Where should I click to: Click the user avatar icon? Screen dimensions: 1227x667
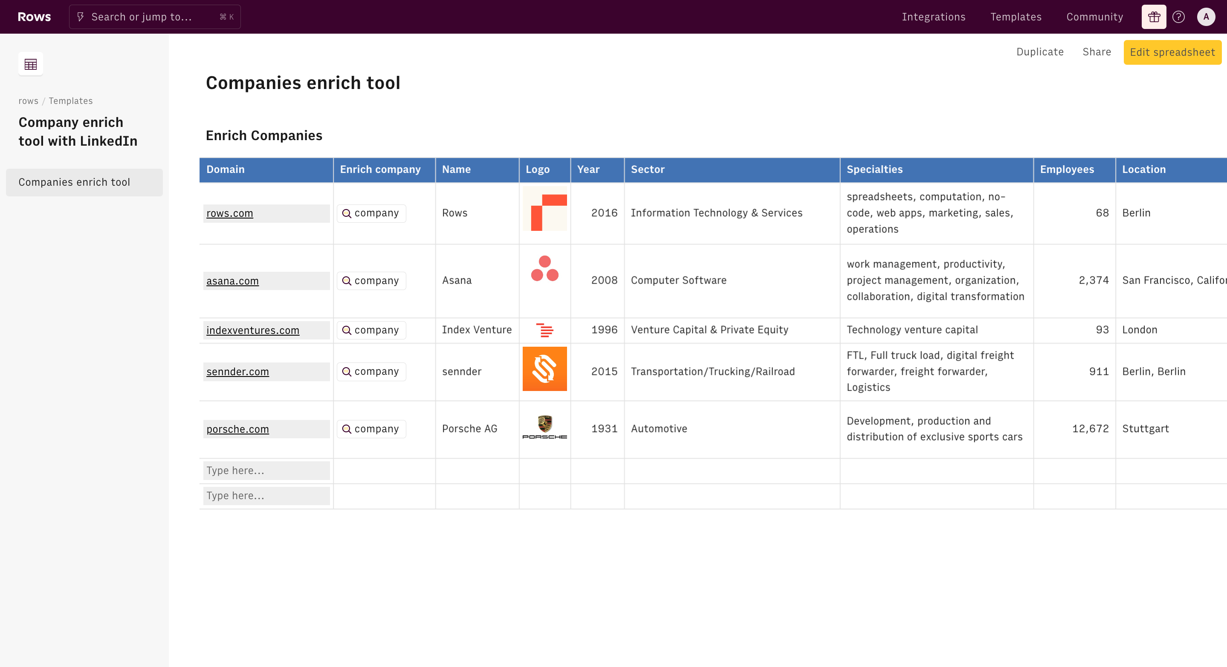[1206, 17]
